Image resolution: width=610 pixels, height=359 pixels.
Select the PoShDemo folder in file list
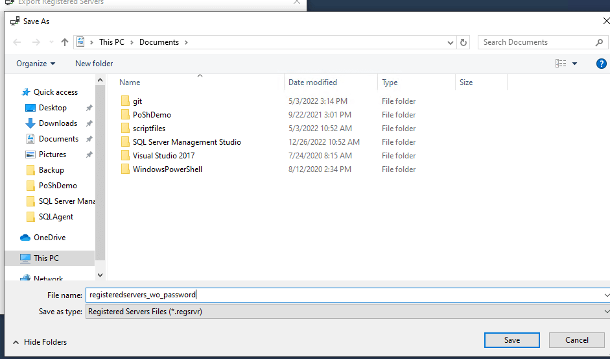pyautogui.click(x=152, y=115)
